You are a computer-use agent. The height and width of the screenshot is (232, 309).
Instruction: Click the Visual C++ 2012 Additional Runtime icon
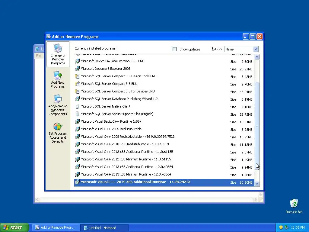point(77,152)
